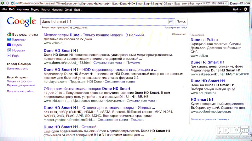Open Dune HD Smart H1 - Связной result
This screenshot has height=141, width=252.
(x=70, y=127)
